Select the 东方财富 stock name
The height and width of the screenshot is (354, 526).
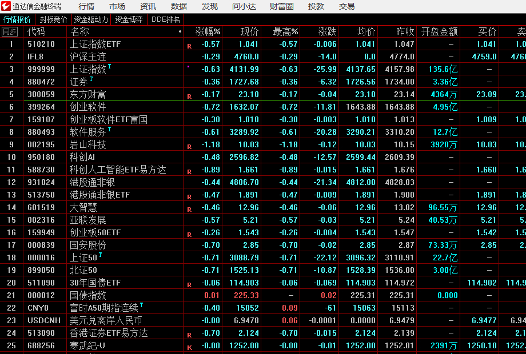pyautogui.click(x=87, y=94)
